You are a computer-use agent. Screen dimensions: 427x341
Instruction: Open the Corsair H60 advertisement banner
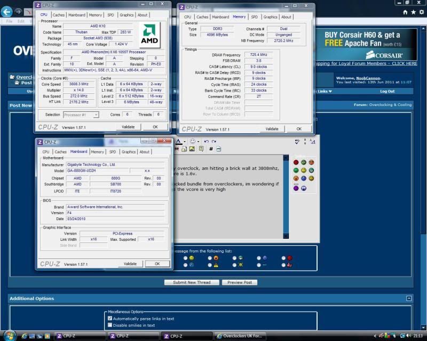[366, 44]
